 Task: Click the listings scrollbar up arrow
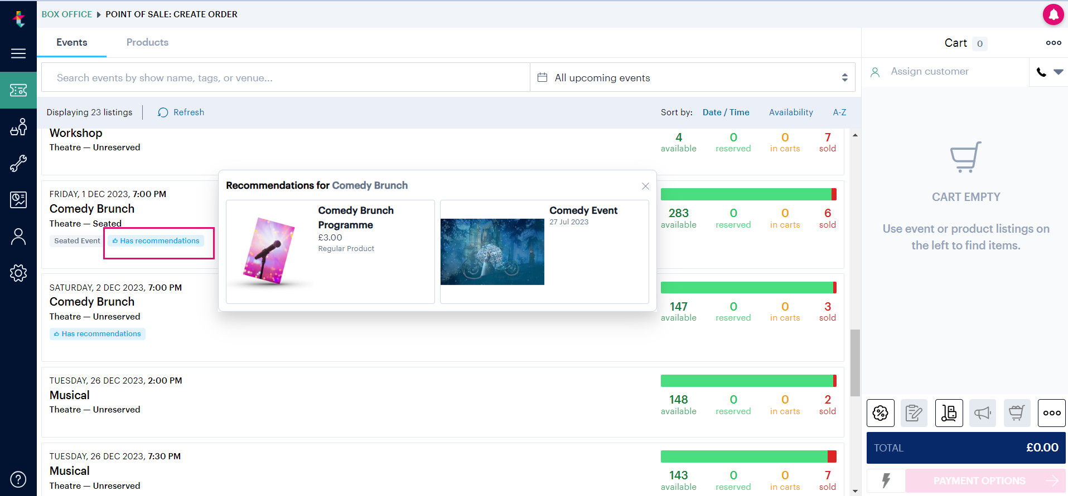coord(855,135)
